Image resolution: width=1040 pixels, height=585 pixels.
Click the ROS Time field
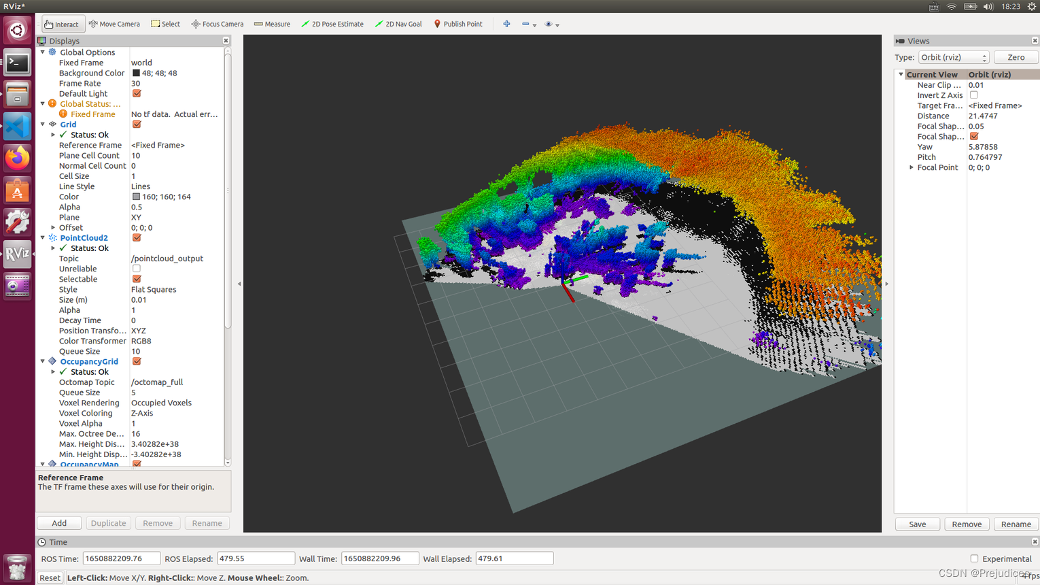[121, 558]
